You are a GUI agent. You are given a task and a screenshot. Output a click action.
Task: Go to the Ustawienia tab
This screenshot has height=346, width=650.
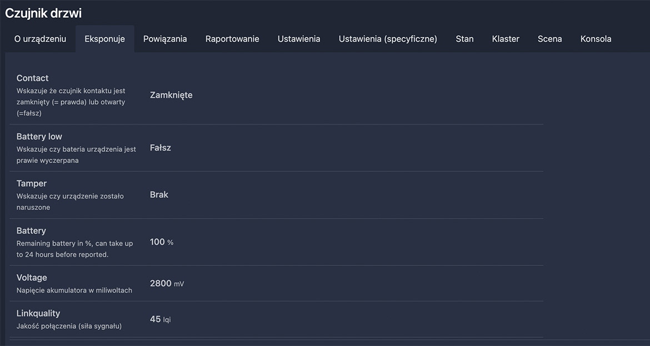click(299, 39)
